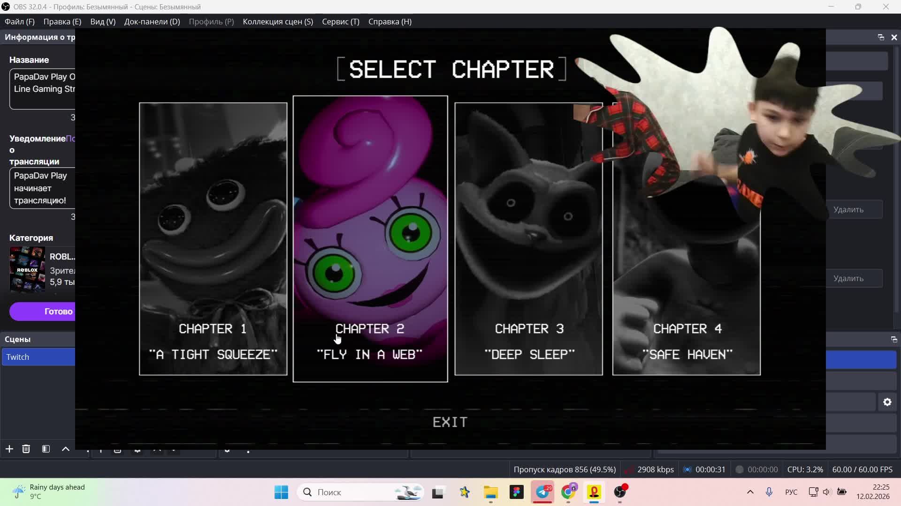The width and height of the screenshot is (901, 506).
Task: Move scene up with arrow icon
Action: (66, 449)
